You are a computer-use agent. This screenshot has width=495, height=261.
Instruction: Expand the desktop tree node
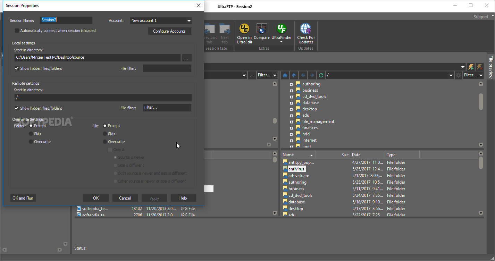(292, 109)
